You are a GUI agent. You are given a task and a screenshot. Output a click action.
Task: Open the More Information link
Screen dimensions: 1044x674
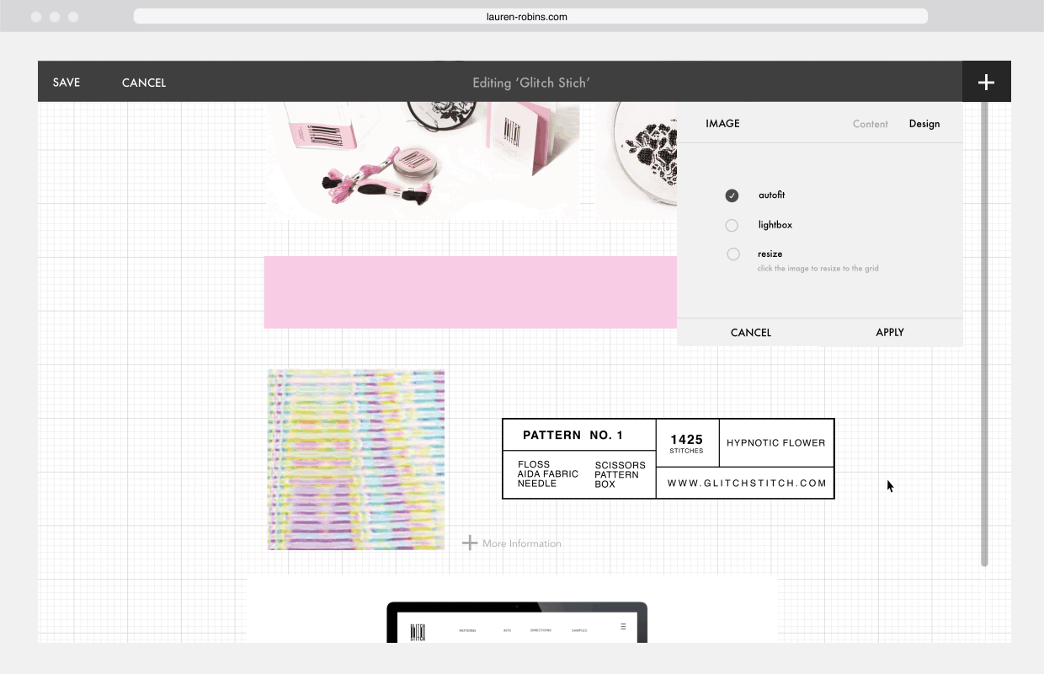[521, 543]
